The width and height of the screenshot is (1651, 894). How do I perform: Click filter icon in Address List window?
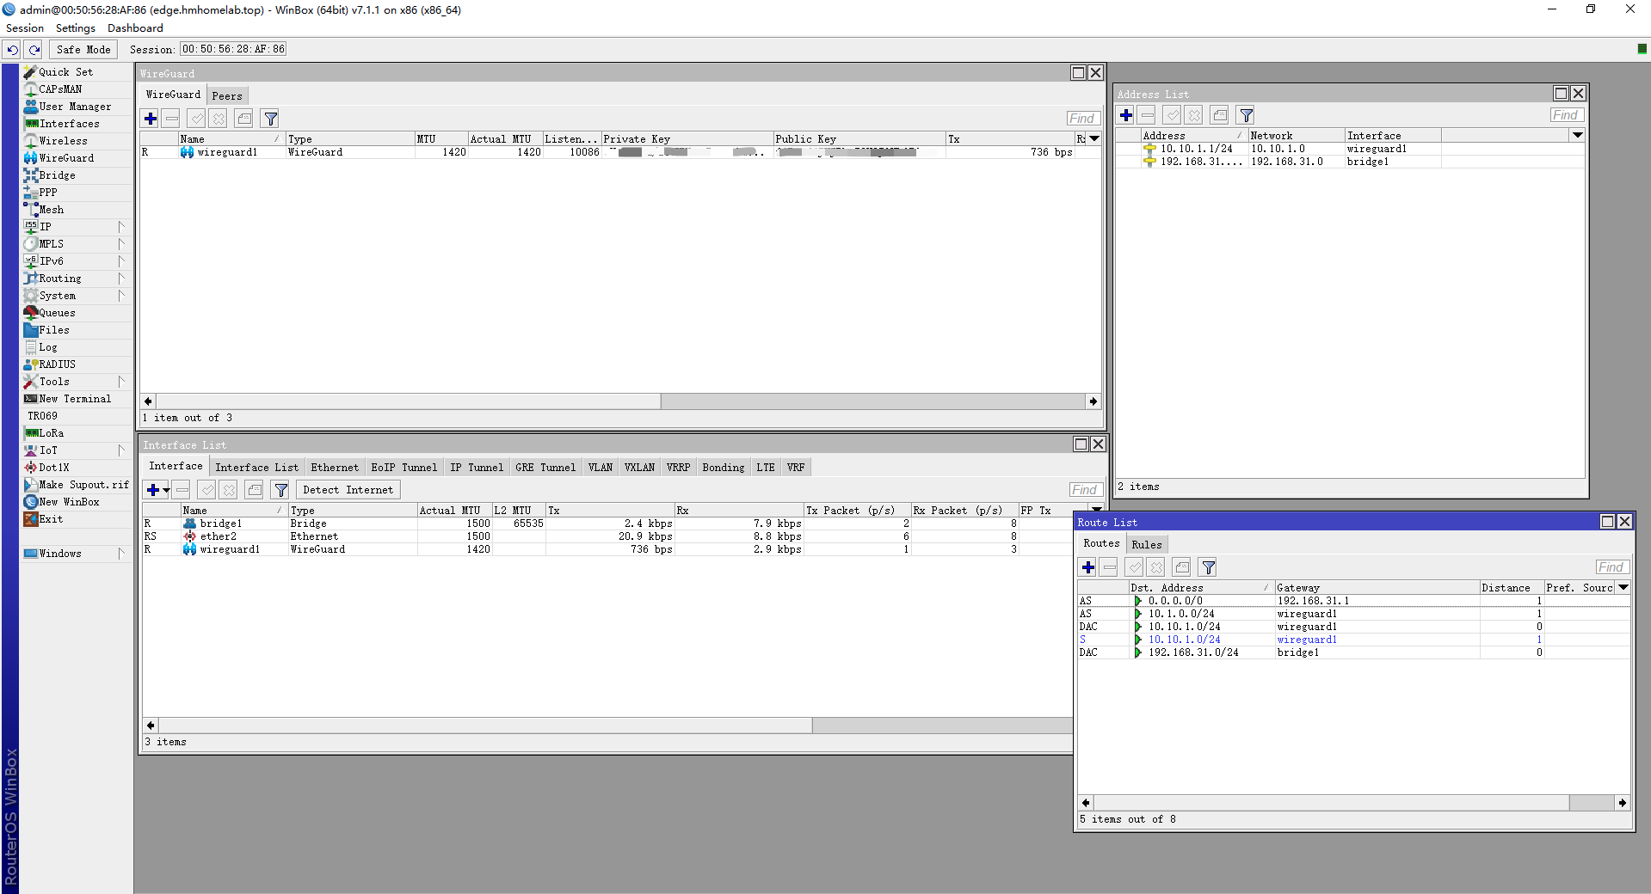coord(1246,115)
